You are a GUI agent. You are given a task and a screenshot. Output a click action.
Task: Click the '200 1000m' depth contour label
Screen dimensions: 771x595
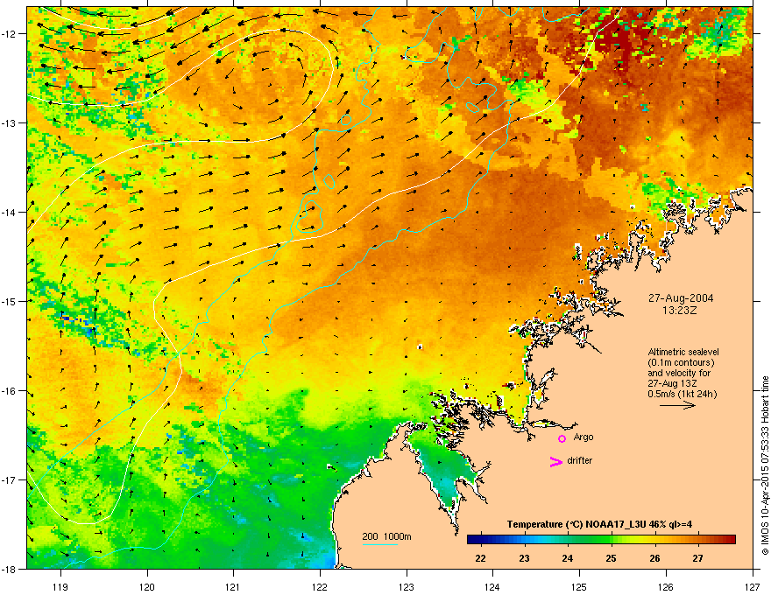pyautogui.click(x=386, y=536)
